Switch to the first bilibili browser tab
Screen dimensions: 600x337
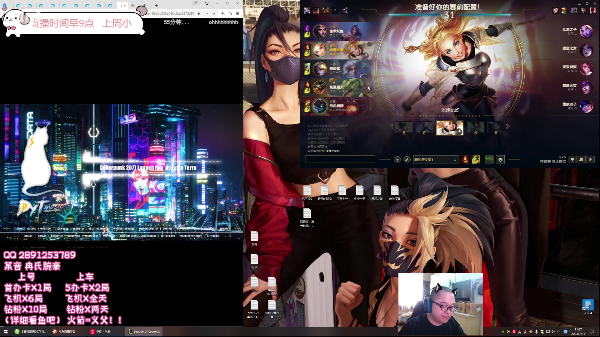pyautogui.click(x=18, y=5)
